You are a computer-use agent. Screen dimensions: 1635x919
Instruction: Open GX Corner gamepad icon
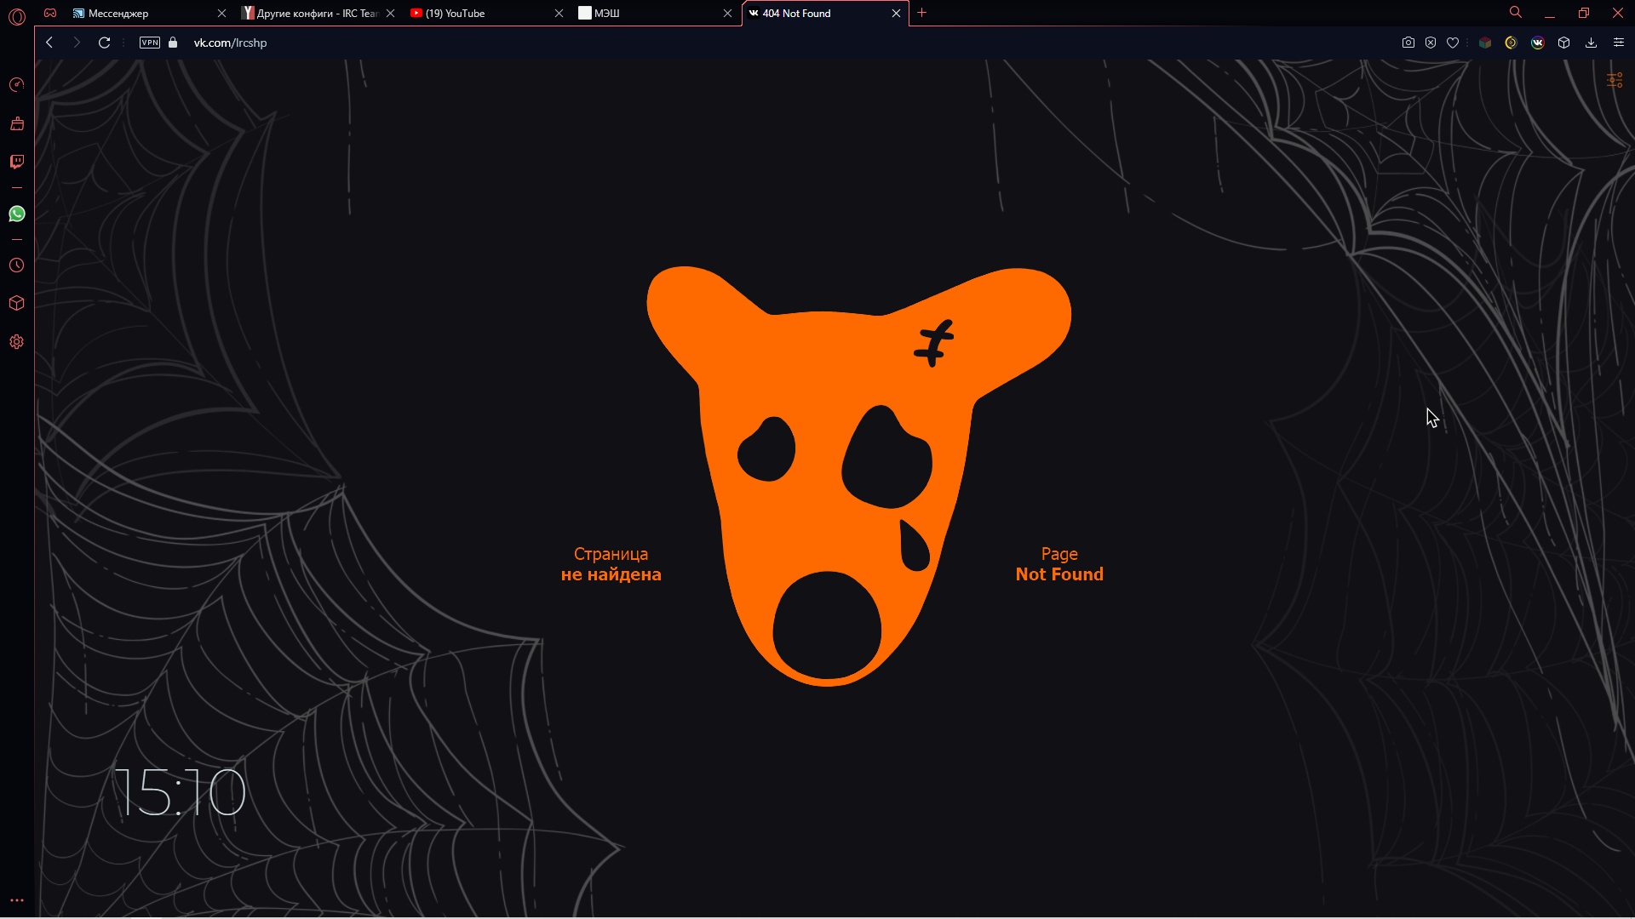50,13
